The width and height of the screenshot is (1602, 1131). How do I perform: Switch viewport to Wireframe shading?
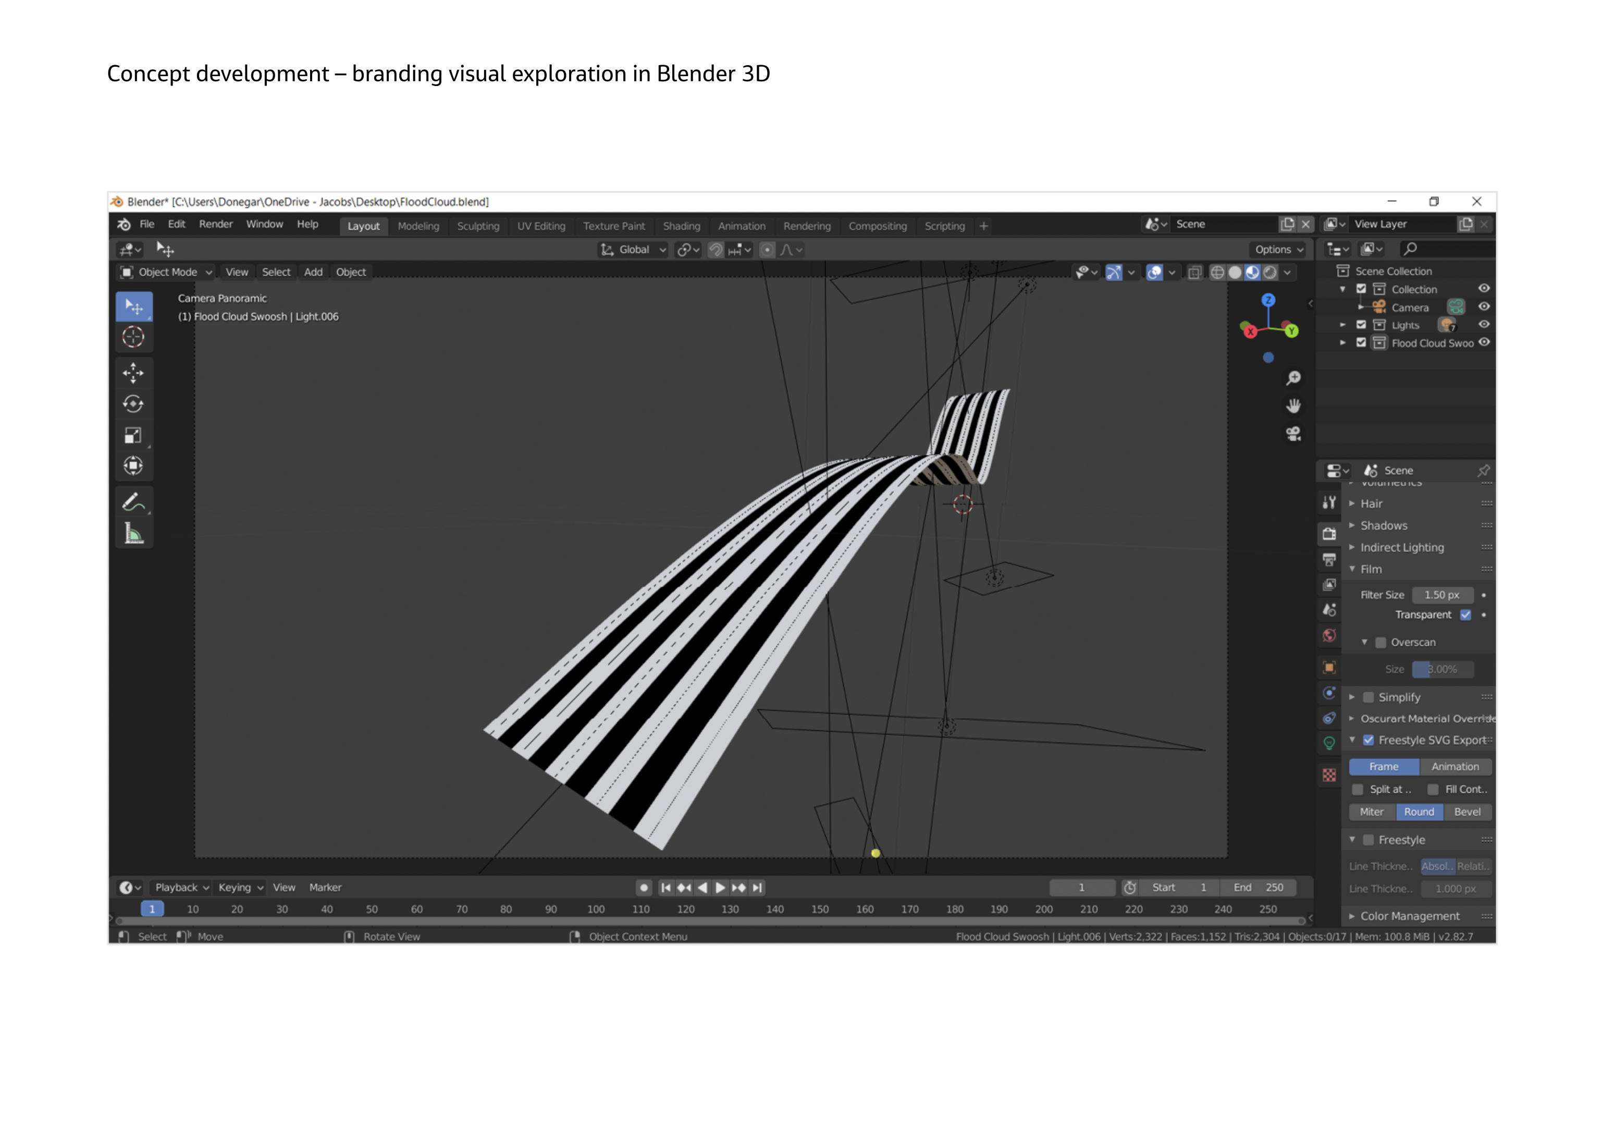1217,273
